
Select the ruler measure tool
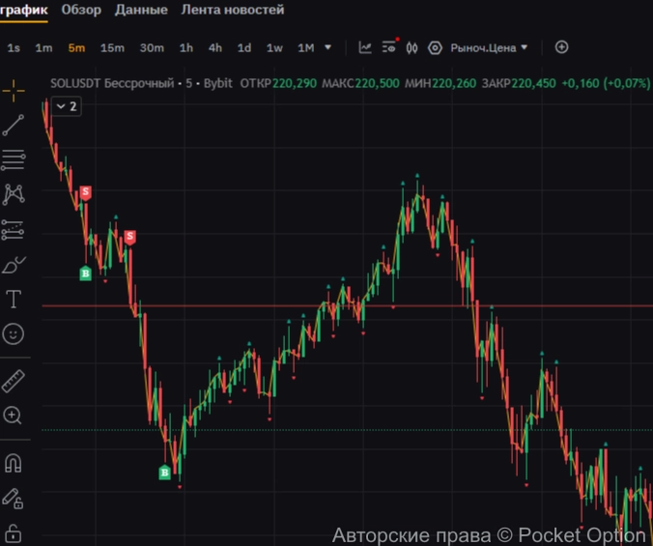[14, 380]
